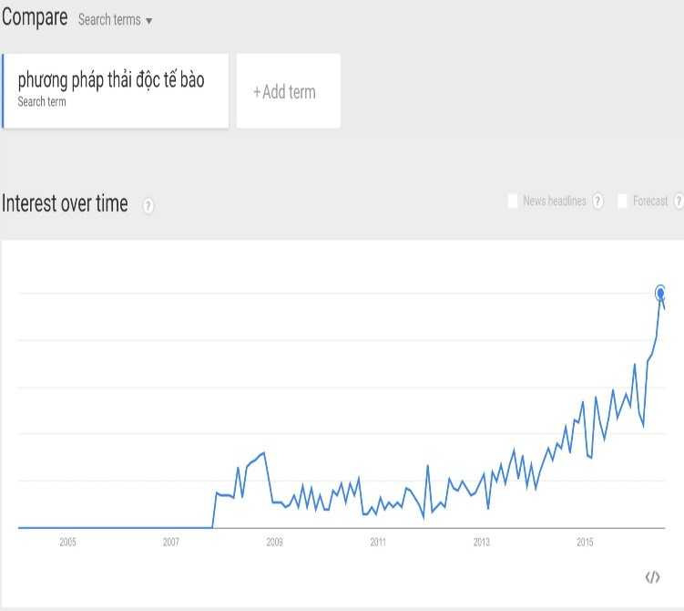Click the Interest over time title
The height and width of the screenshot is (611, 684).
coord(65,203)
